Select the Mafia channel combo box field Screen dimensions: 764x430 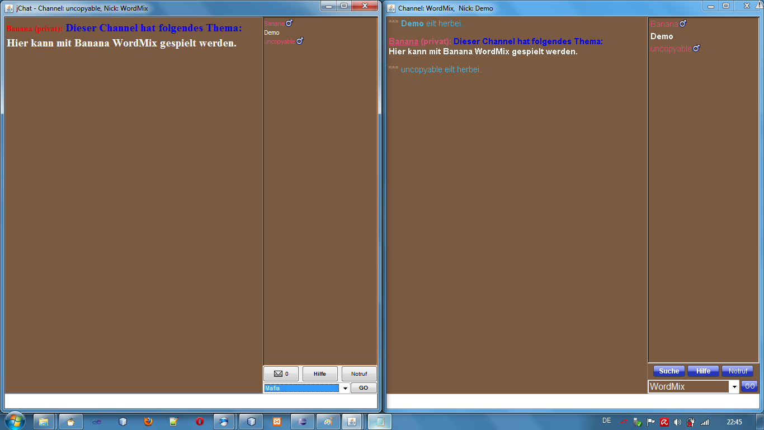click(x=301, y=388)
